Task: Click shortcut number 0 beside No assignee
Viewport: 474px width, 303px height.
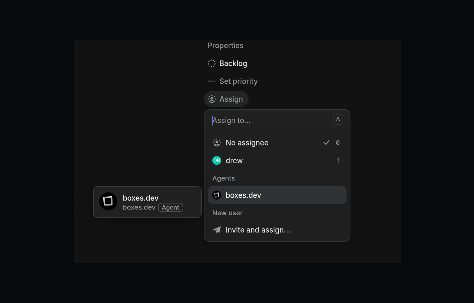Action: click(x=338, y=143)
